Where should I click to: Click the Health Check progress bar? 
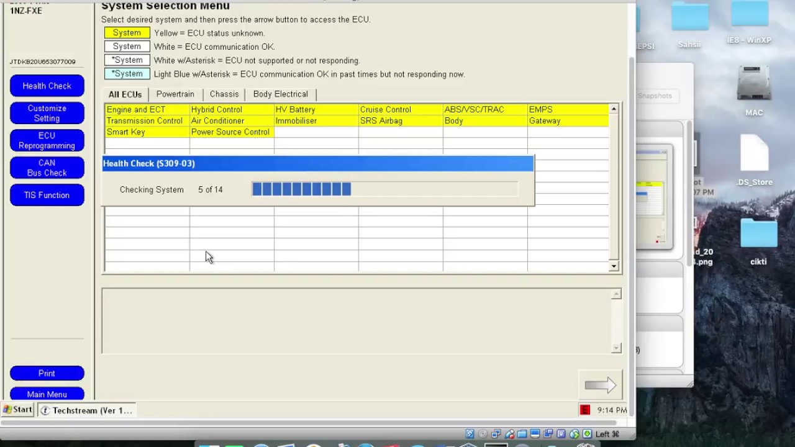click(x=384, y=189)
